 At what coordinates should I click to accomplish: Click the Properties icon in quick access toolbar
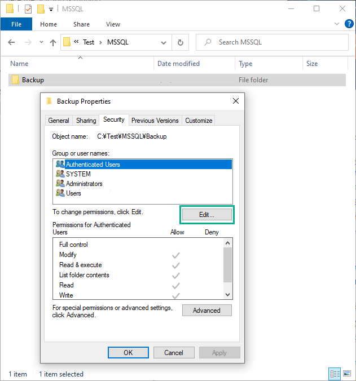pyautogui.click(x=28, y=9)
